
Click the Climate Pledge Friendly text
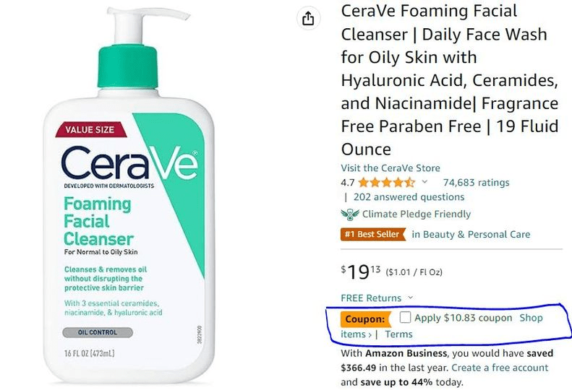tap(417, 214)
